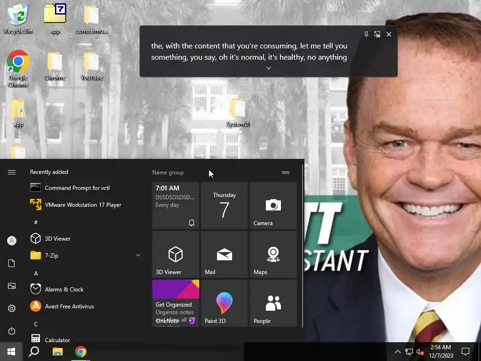Image resolution: width=481 pixels, height=361 pixels.
Task: Close the live caption overlay
Action: pyautogui.click(x=389, y=34)
